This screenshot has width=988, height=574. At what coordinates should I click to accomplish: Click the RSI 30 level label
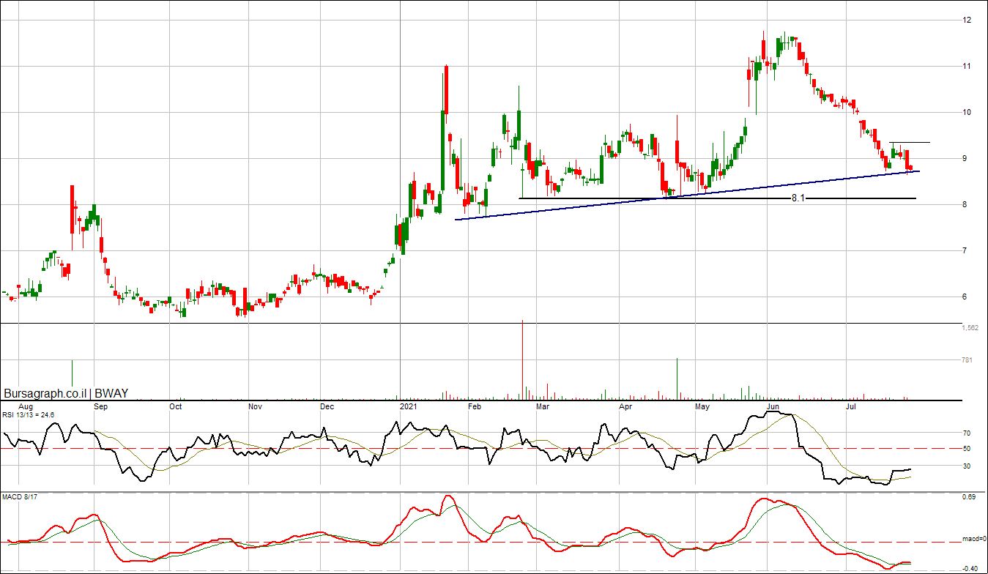click(x=966, y=466)
